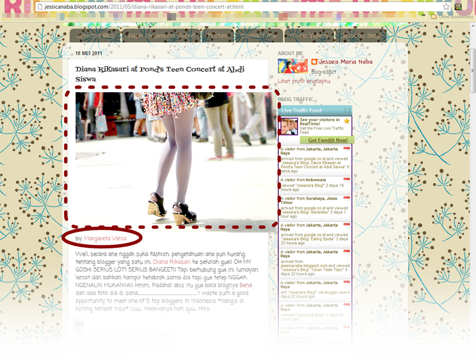Click See your visitors in RealTime! text

coord(320,122)
